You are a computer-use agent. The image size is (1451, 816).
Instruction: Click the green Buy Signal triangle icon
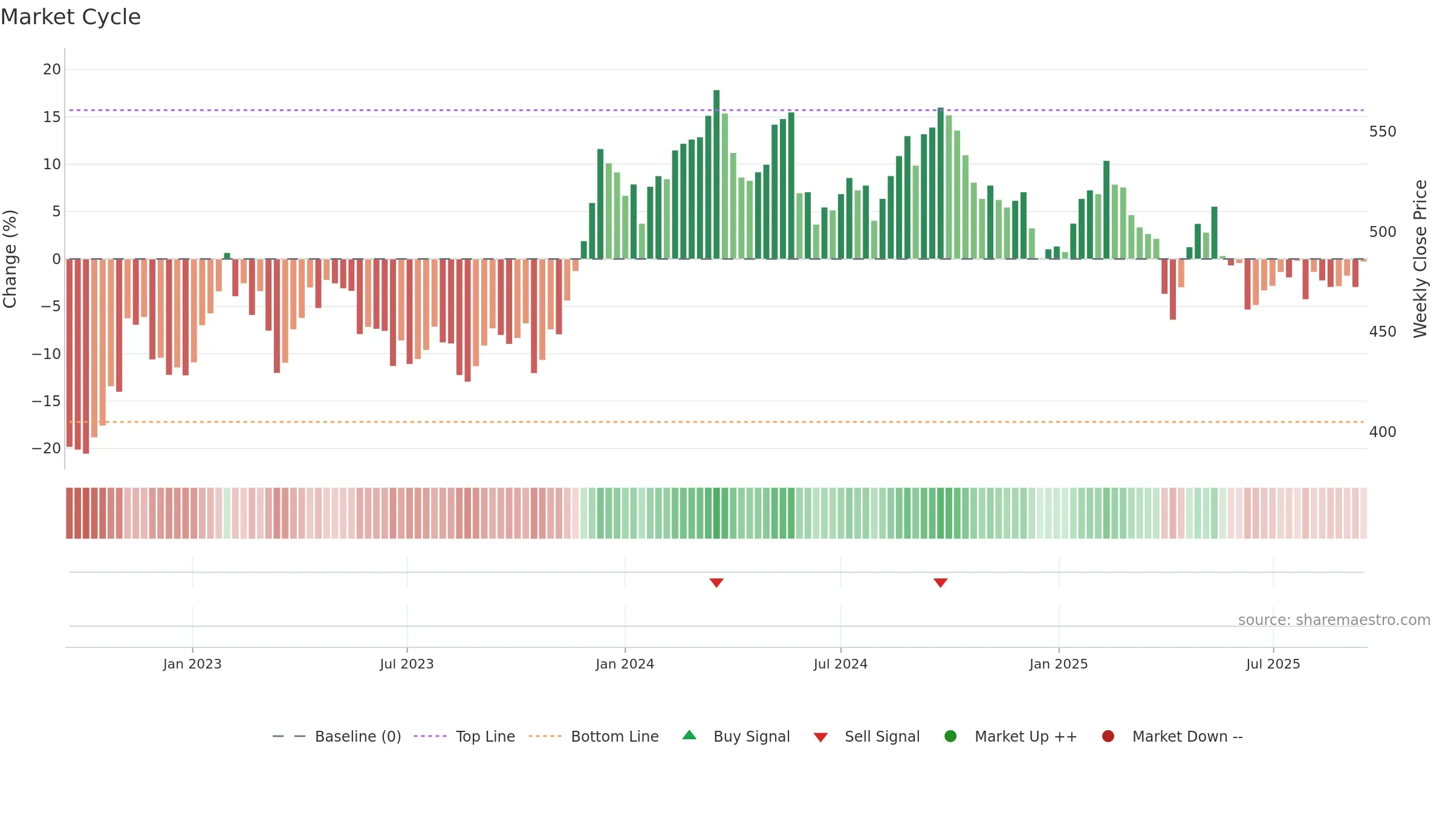689,735
